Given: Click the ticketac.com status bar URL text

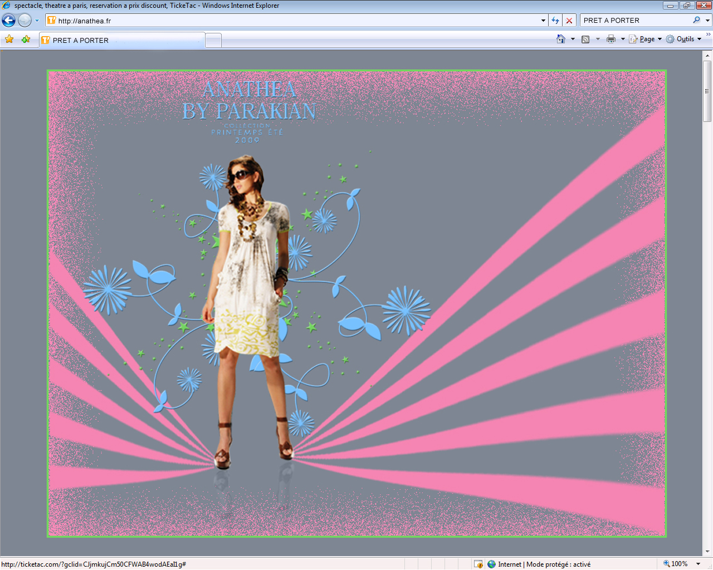Looking at the screenshot, I should pyautogui.click(x=94, y=564).
